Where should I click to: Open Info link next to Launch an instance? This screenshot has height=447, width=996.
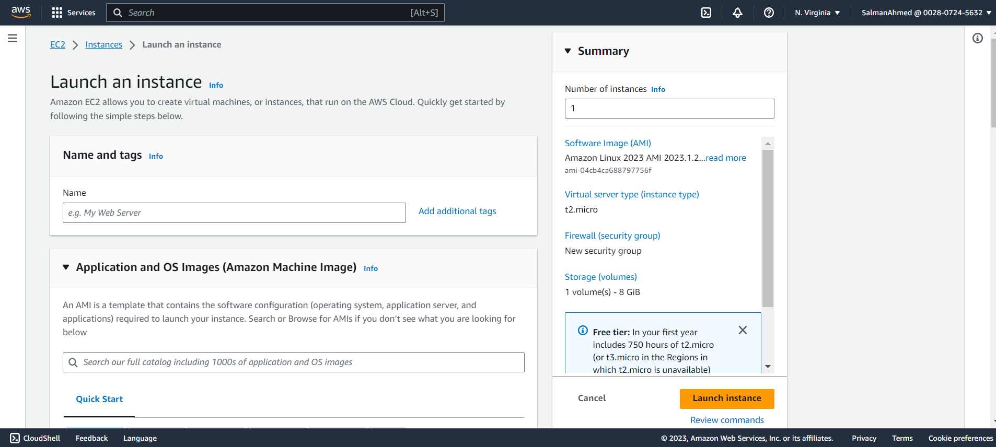coord(216,85)
